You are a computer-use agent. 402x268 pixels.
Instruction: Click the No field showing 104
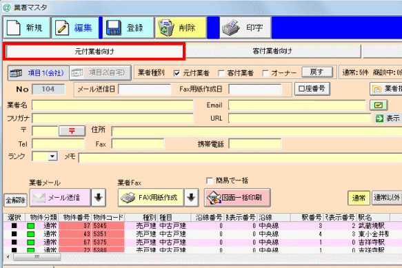pyautogui.click(x=48, y=89)
